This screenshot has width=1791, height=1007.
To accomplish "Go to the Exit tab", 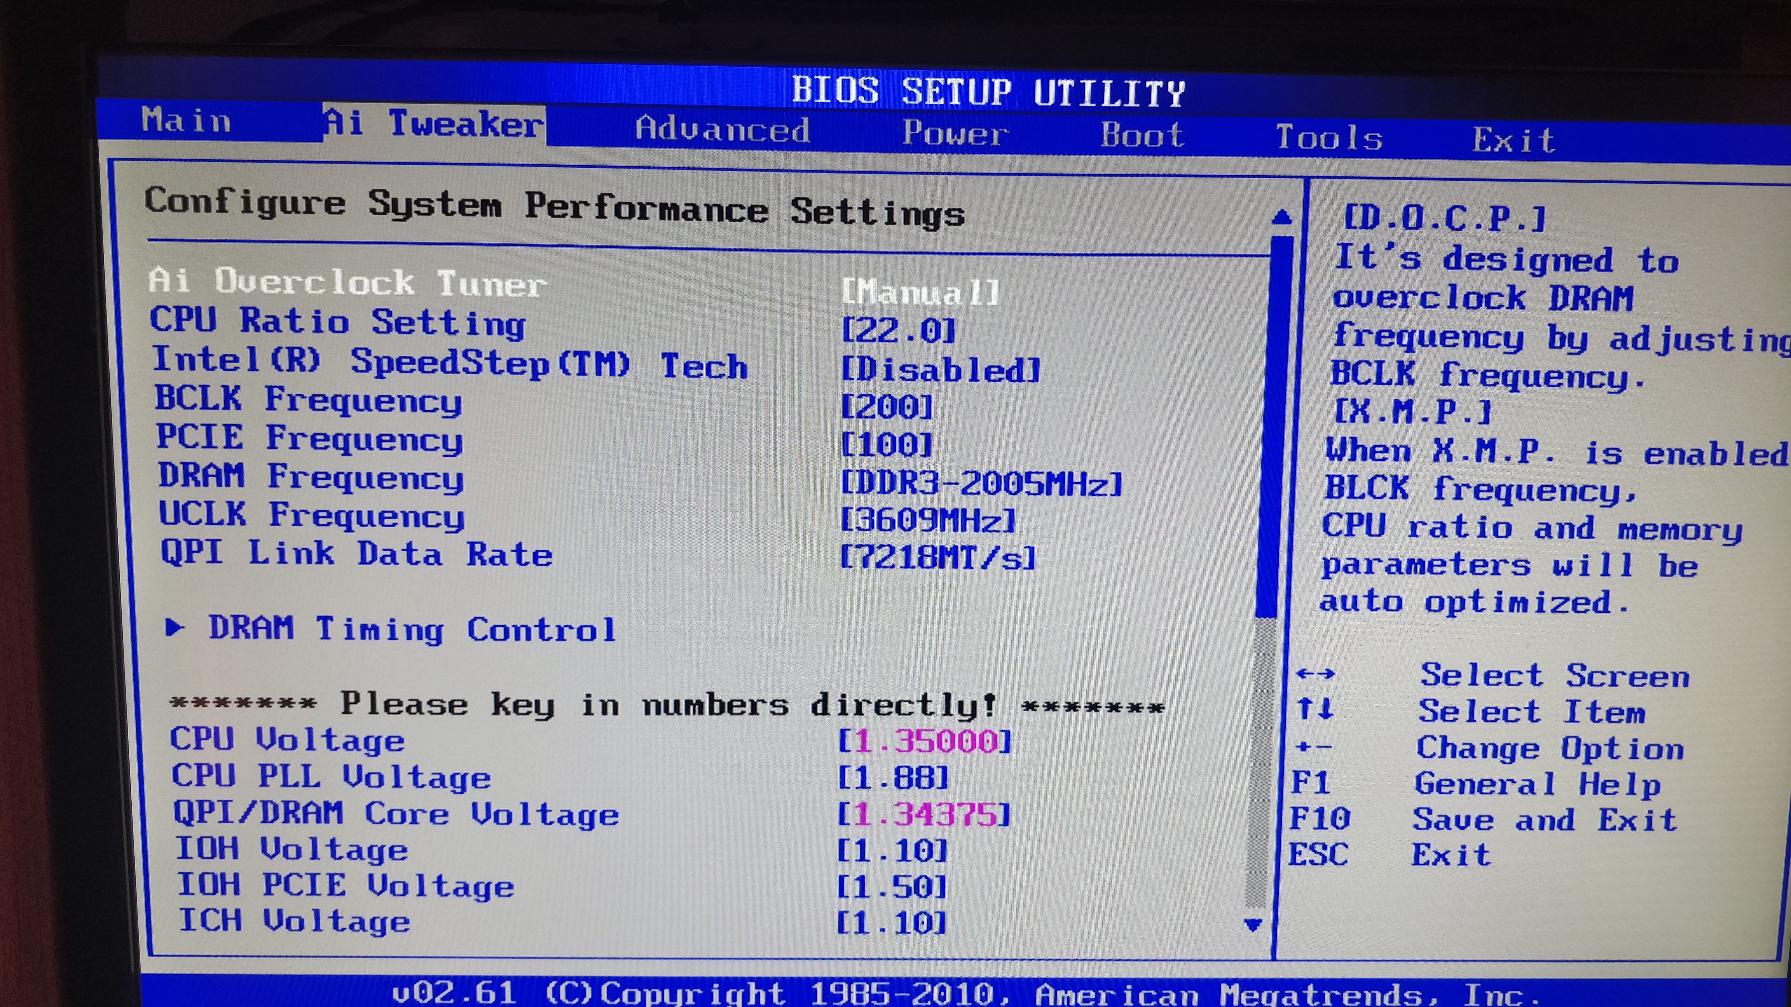I will (x=1513, y=140).
